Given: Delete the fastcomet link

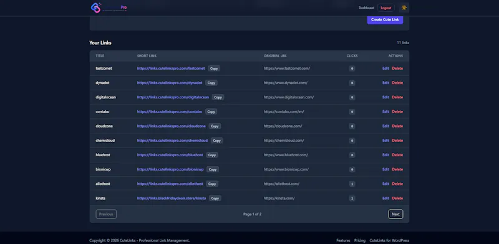Looking at the screenshot, I should (x=397, y=68).
